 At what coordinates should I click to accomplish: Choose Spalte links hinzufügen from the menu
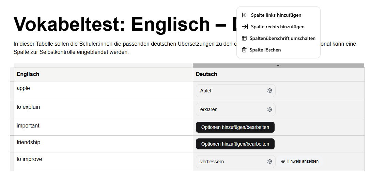point(276,15)
